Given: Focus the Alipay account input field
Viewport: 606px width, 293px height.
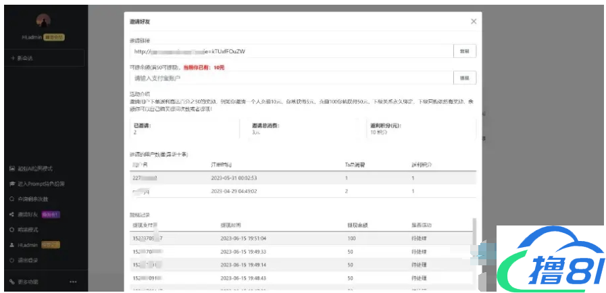Looking at the screenshot, I should (291, 78).
